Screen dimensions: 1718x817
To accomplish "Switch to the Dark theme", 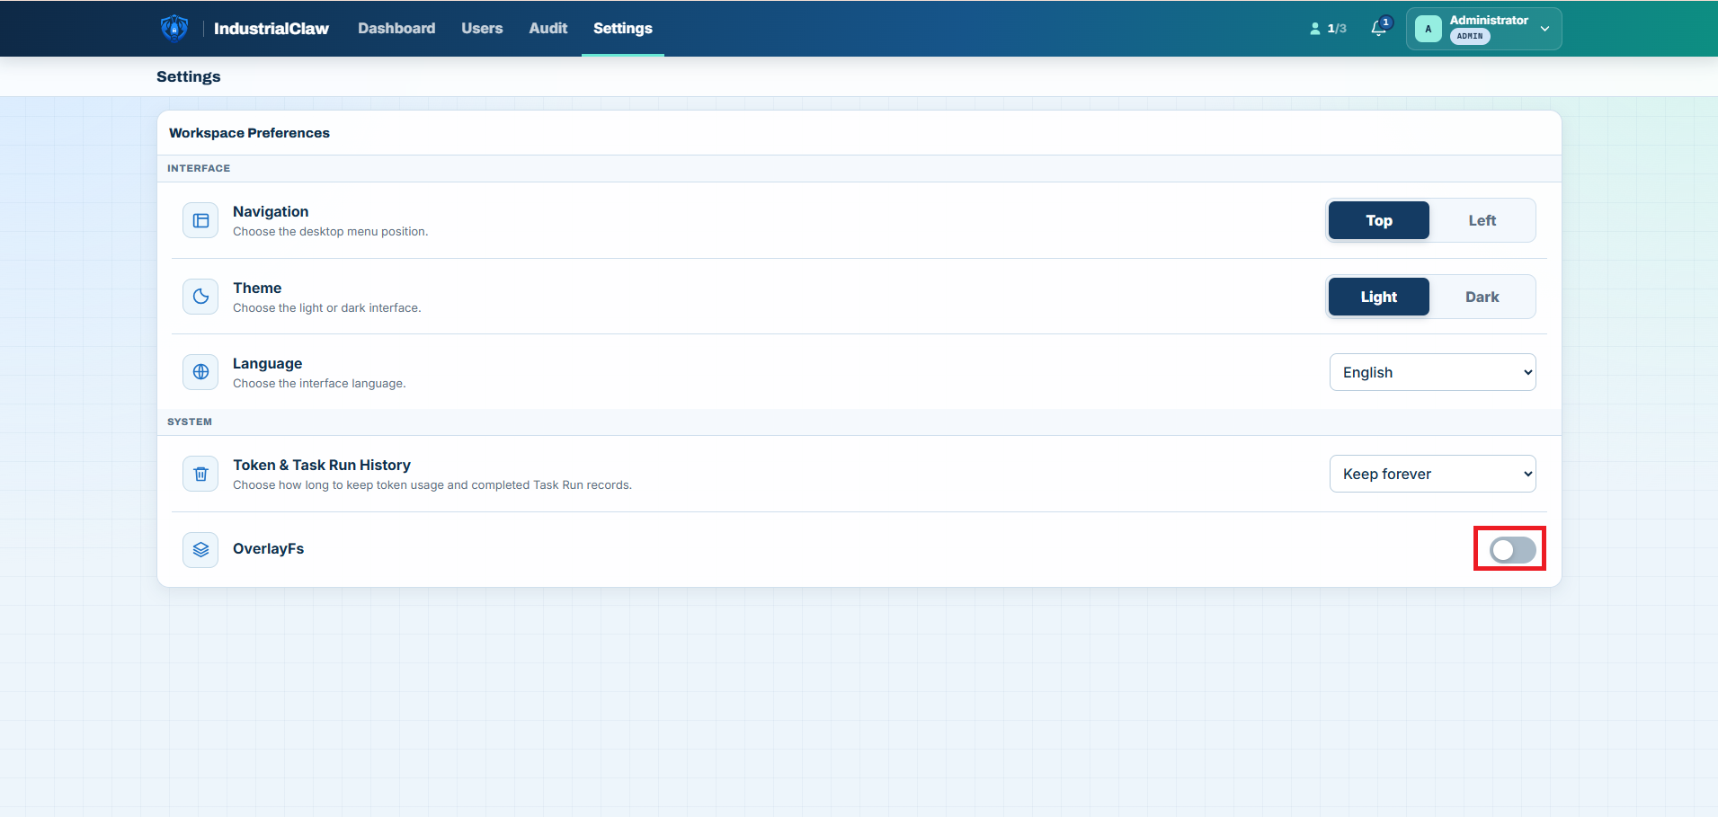I will pyautogui.click(x=1482, y=297).
